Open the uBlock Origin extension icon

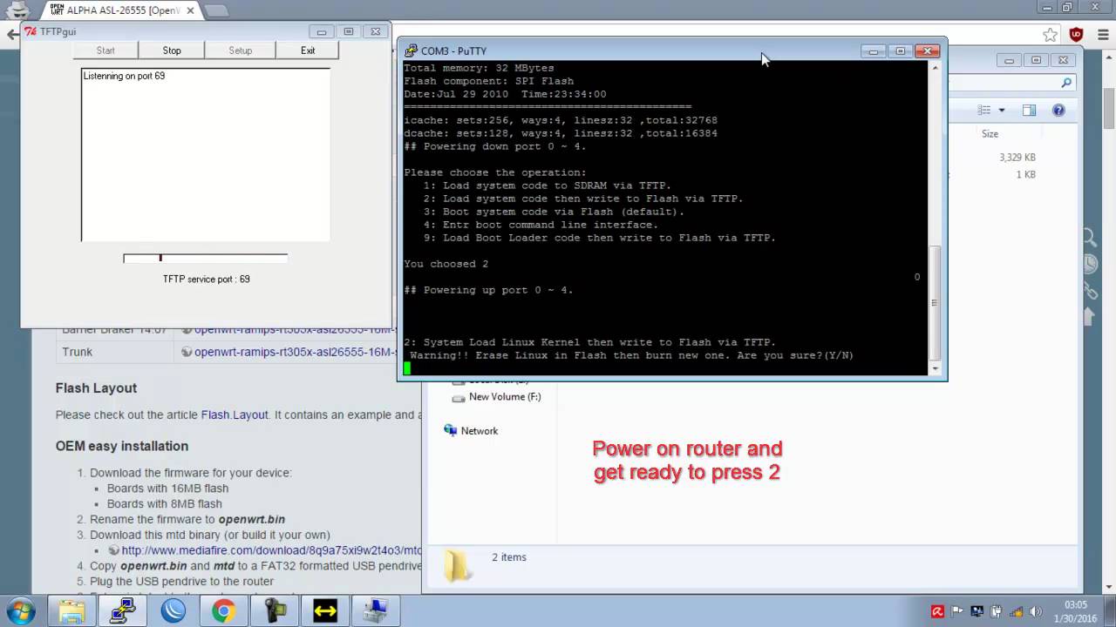(1076, 35)
